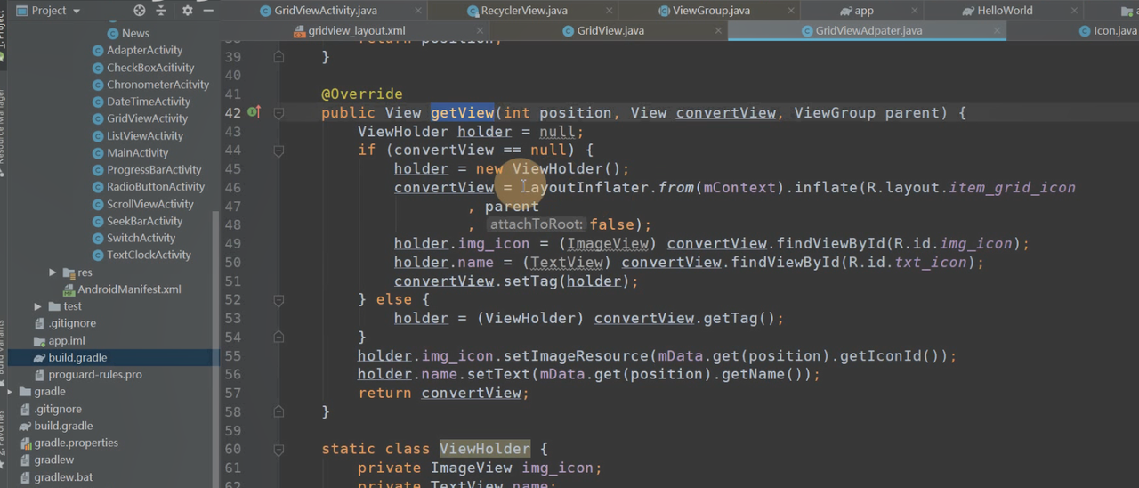Viewport: 1139px width, 488px height.
Task: Select MainActivity class in project tree
Action: pyautogui.click(x=137, y=153)
